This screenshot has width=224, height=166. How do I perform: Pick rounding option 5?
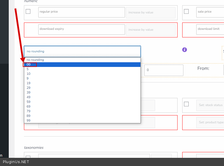pos(28,69)
